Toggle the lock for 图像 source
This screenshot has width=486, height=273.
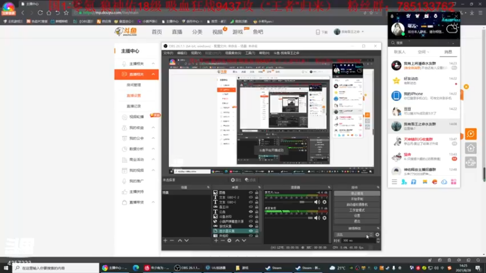(256, 192)
